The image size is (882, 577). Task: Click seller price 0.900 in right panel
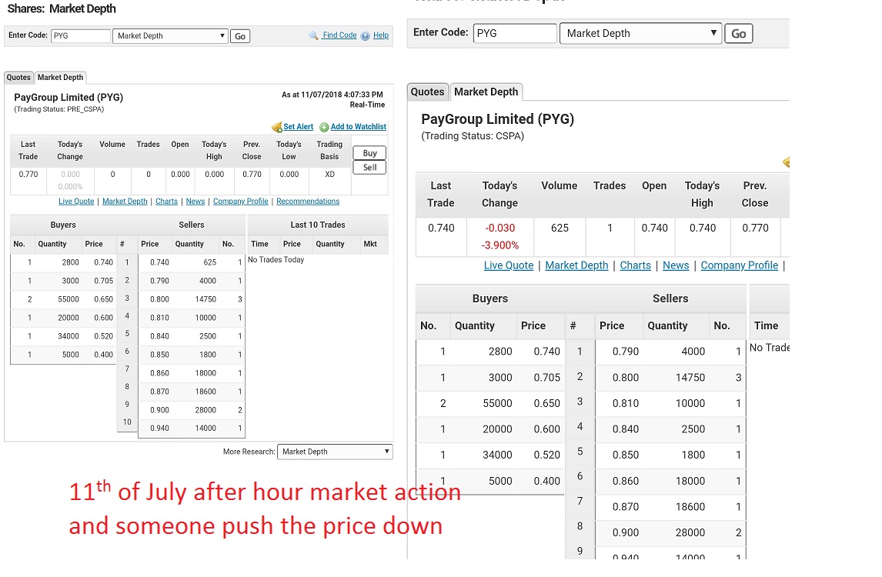point(626,532)
